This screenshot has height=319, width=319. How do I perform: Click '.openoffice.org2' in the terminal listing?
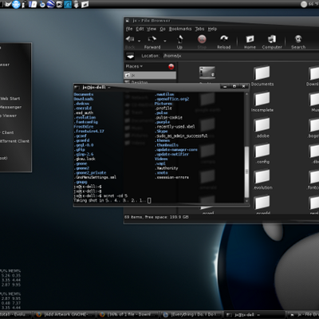171,99
